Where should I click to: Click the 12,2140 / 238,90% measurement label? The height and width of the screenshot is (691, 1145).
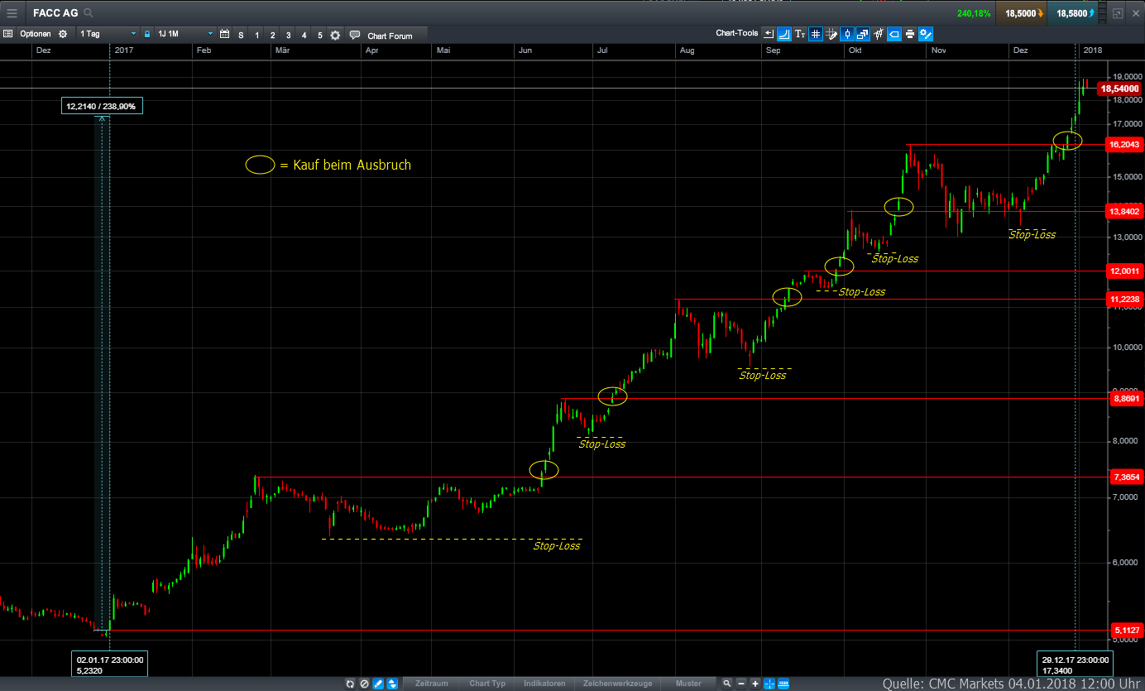click(103, 106)
